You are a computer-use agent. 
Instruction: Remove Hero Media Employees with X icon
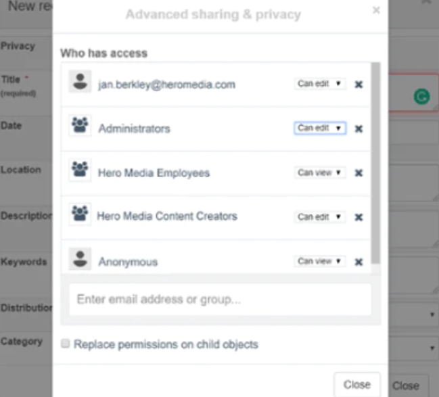coord(359,172)
